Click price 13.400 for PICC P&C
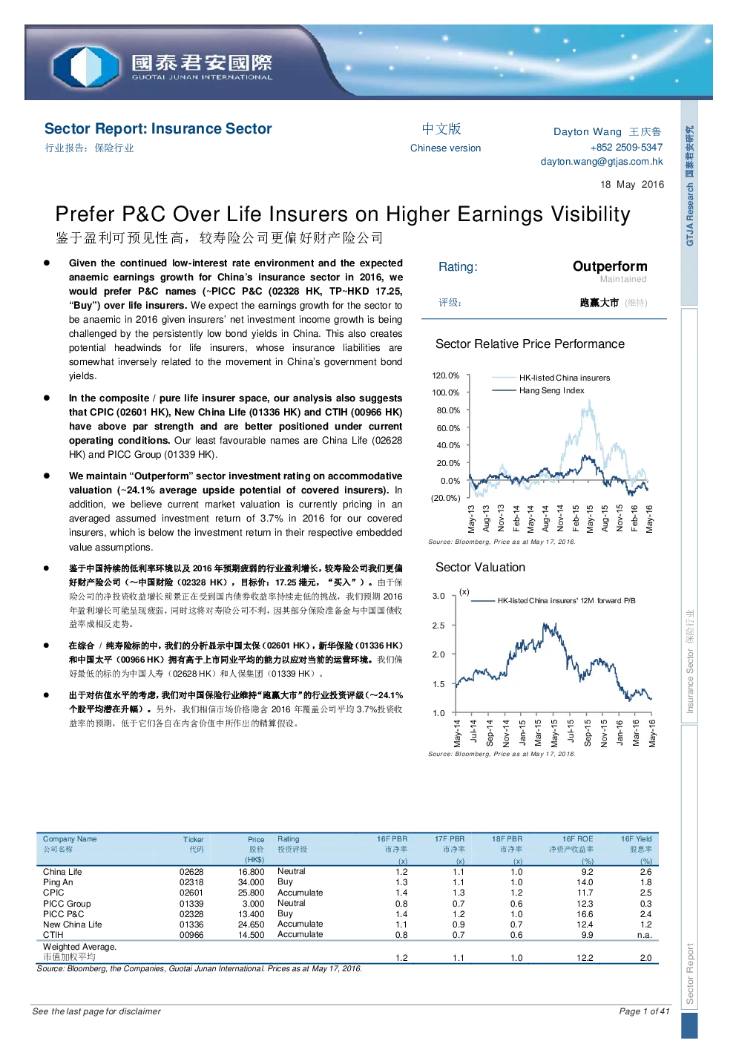736x1041 pixels. [251, 914]
